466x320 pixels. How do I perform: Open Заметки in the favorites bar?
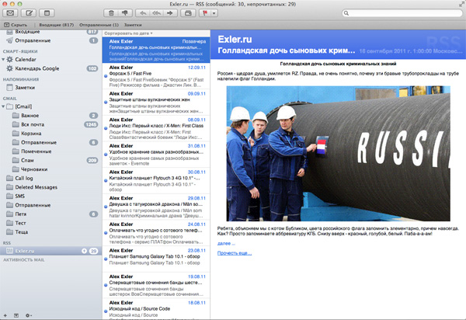coord(132,26)
